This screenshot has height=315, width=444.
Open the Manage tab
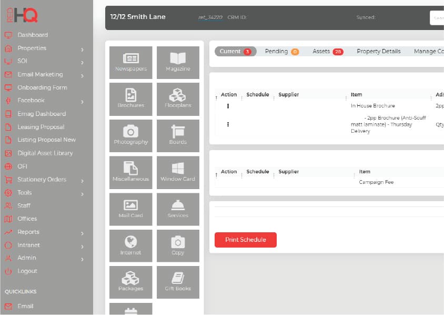point(428,51)
